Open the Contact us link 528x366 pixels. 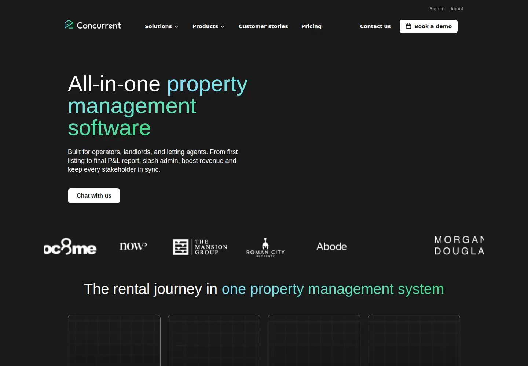[375, 26]
